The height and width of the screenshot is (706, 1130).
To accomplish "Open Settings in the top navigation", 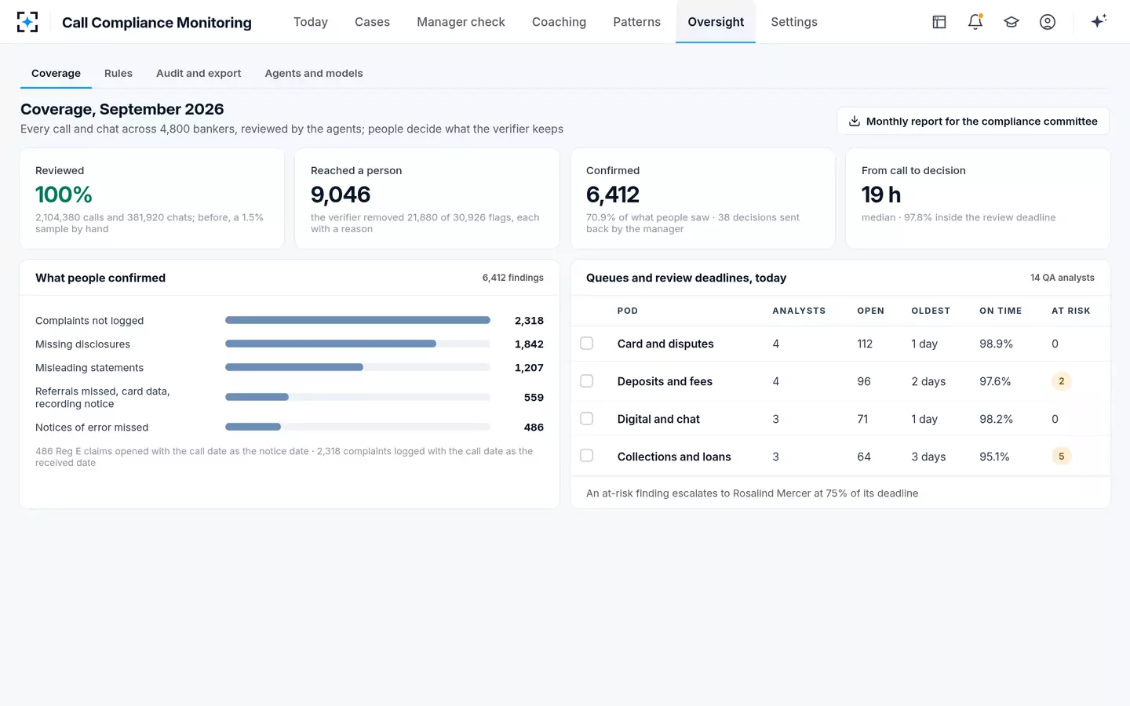I will pyautogui.click(x=794, y=22).
